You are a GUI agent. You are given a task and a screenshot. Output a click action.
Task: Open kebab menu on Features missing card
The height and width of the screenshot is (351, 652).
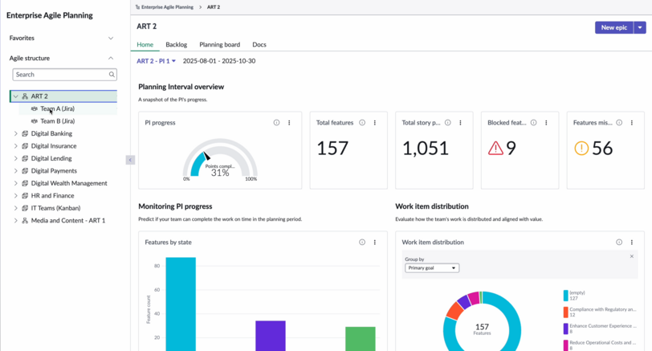point(632,123)
